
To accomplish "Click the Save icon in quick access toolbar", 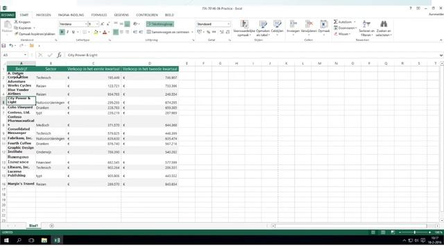I will click(3, 46).
